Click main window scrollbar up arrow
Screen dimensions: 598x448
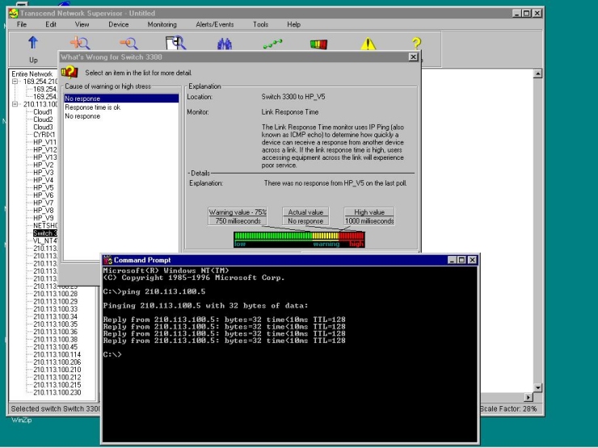pos(537,73)
